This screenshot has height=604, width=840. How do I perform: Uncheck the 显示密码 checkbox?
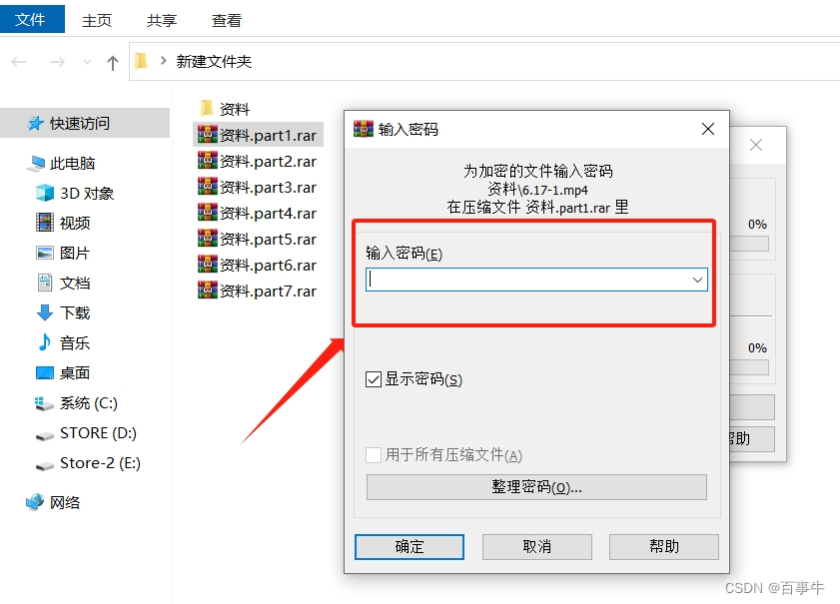coord(374,379)
